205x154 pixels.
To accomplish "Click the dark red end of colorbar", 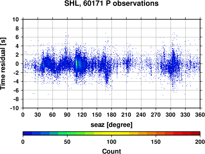I will [x=196, y=133].
